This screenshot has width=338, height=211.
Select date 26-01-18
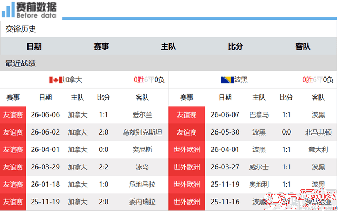point(45,184)
